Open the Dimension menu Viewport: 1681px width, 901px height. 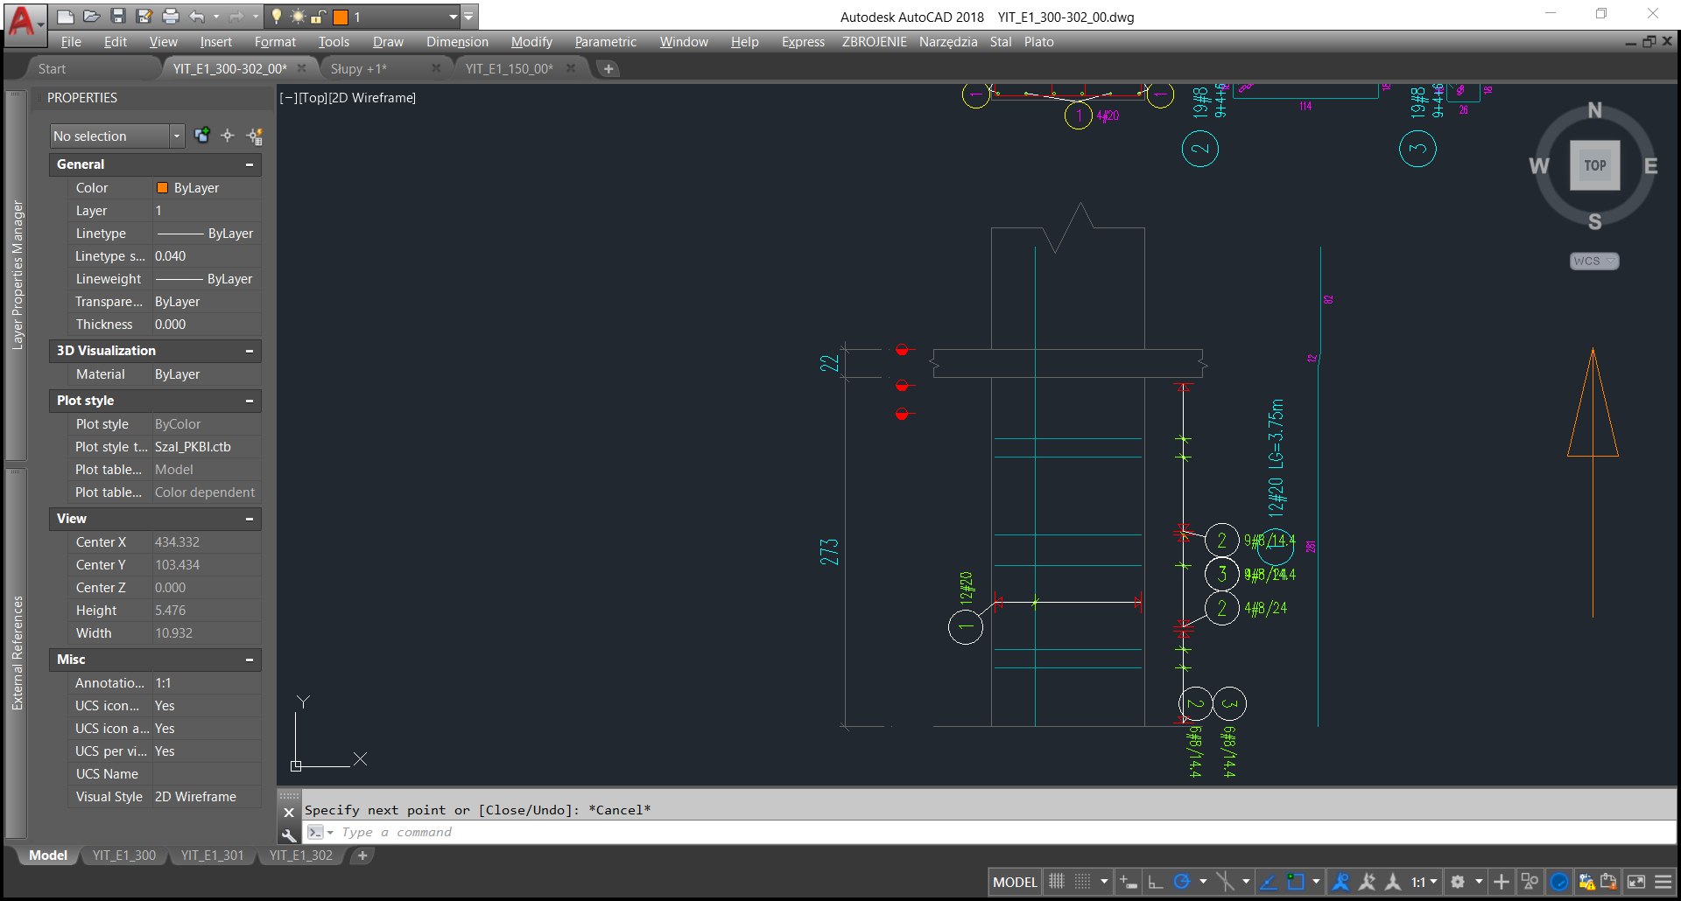[x=457, y=42]
